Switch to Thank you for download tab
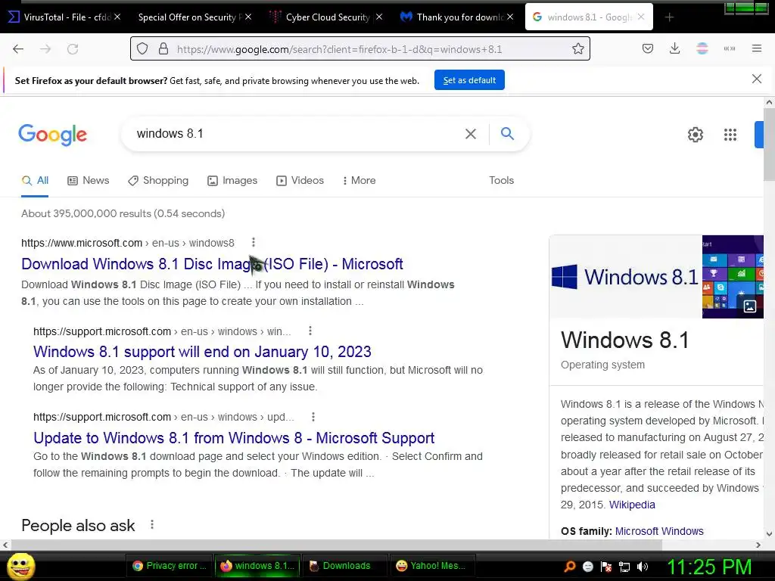775x581 pixels. pyautogui.click(x=457, y=17)
